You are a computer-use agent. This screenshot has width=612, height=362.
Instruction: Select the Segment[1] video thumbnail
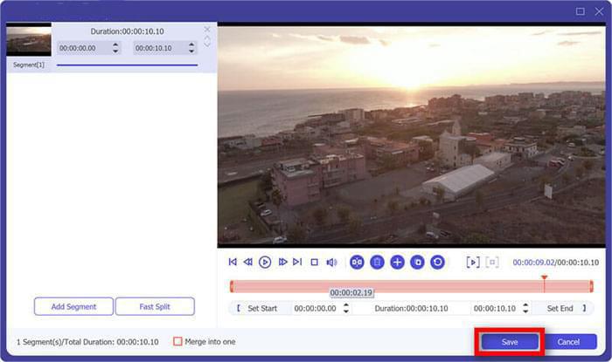[29, 42]
